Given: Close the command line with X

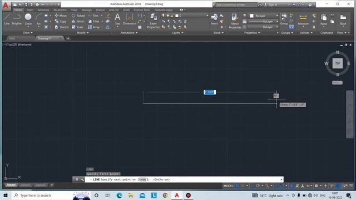Looking at the screenshot, I should point(77,179).
